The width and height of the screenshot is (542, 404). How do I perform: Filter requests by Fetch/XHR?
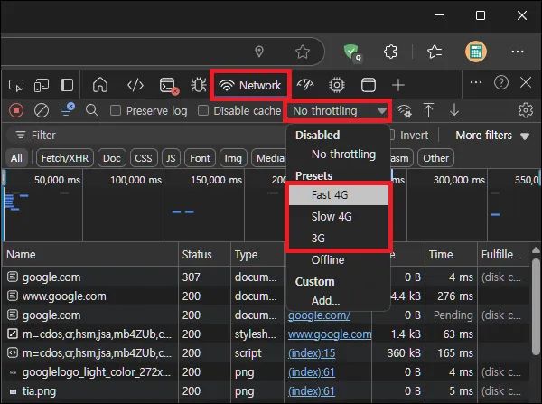coord(65,158)
